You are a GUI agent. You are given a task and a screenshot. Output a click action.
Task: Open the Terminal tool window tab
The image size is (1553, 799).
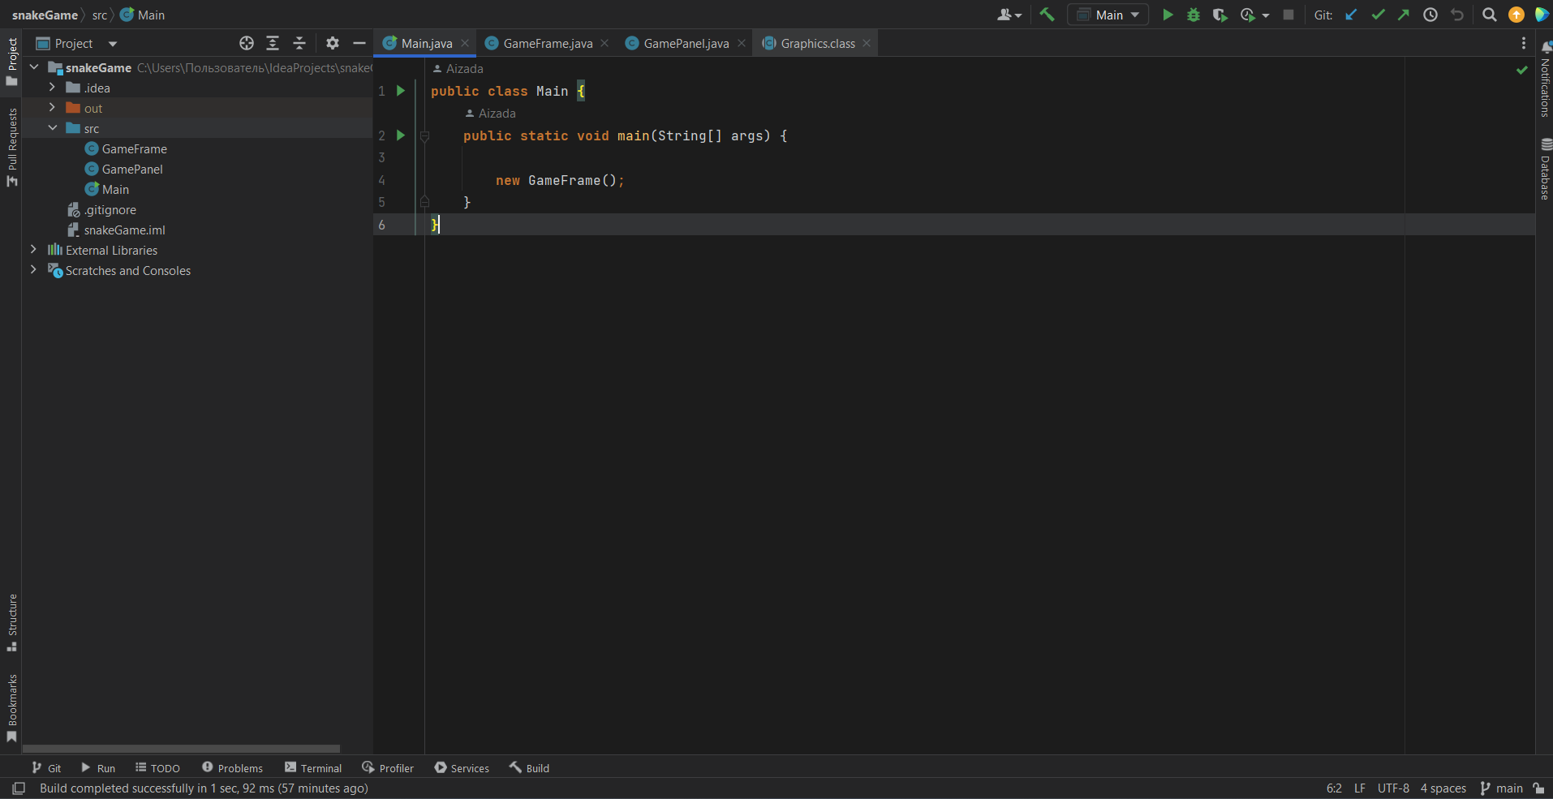click(320, 767)
